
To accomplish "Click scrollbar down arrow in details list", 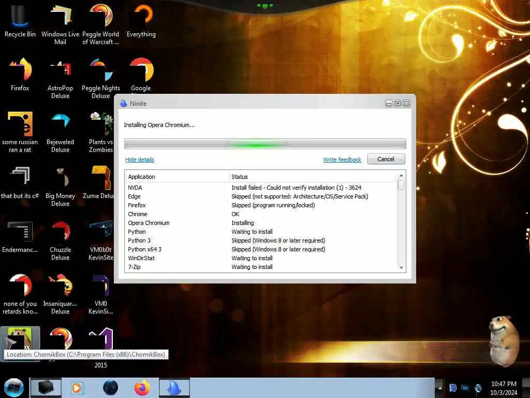I will pos(401,268).
